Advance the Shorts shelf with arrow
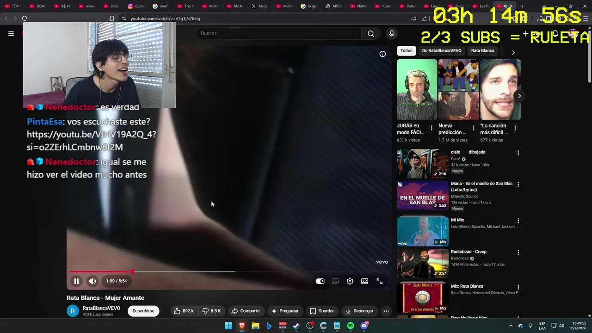 pyautogui.click(x=519, y=96)
